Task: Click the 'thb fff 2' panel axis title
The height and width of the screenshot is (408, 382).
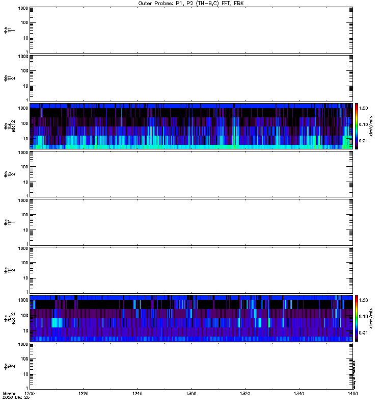Action: pyautogui.click(x=9, y=79)
